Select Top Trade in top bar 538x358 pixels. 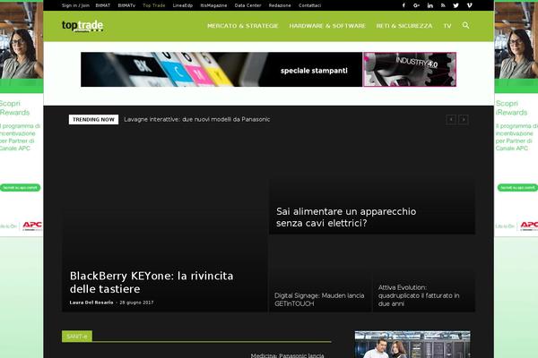pyautogui.click(x=153, y=5)
